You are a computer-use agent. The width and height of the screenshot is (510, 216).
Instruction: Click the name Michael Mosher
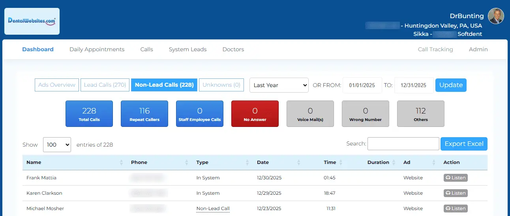45,209
